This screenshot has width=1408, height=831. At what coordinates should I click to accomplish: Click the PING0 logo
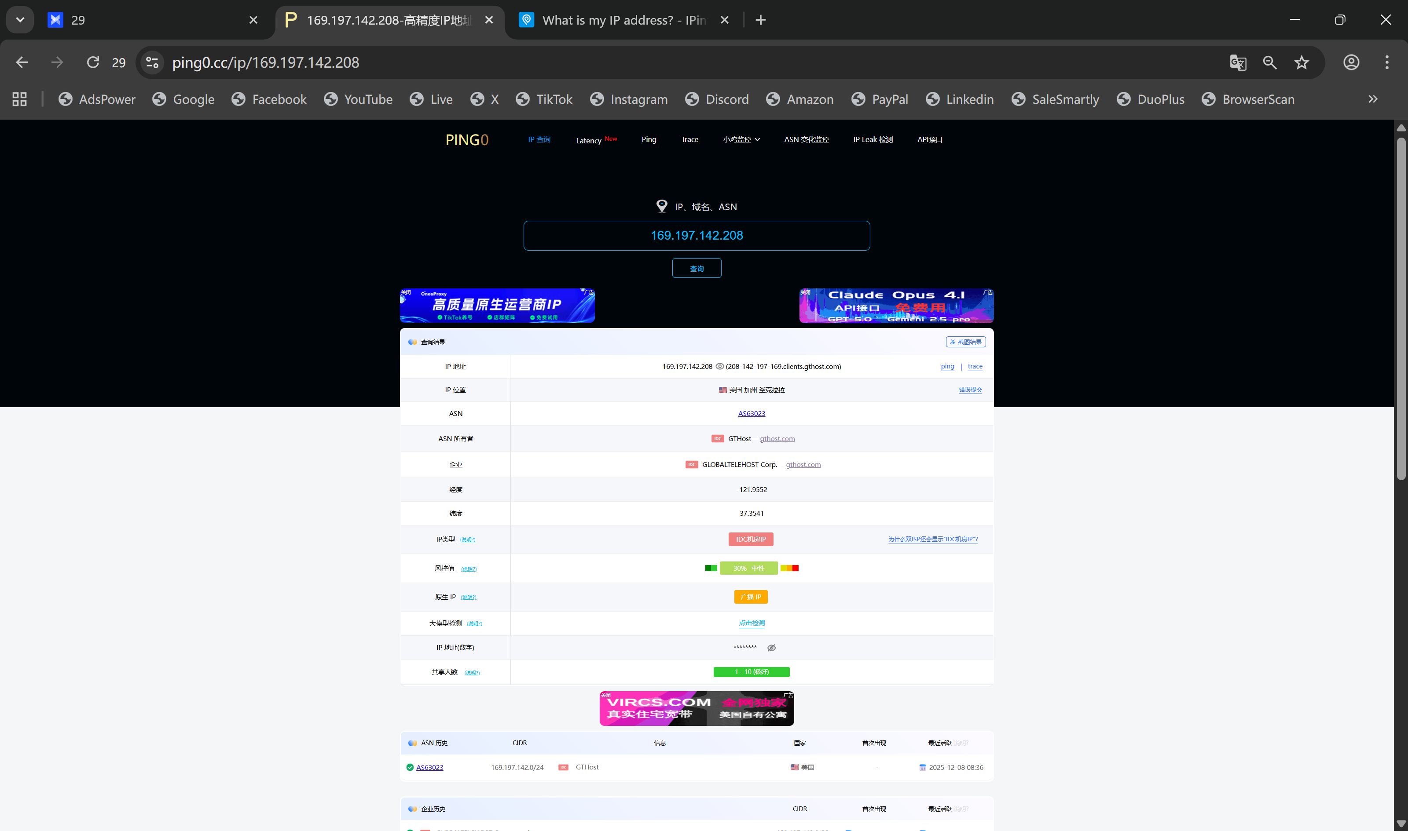[466, 140]
